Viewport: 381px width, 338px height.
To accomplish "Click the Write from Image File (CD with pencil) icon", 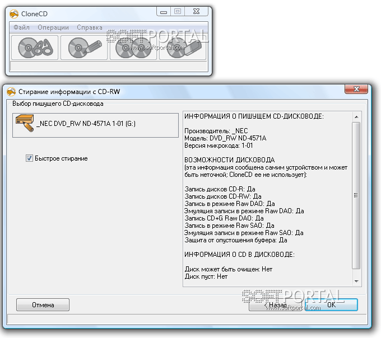I will pyautogui.click(x=84, y=48).
